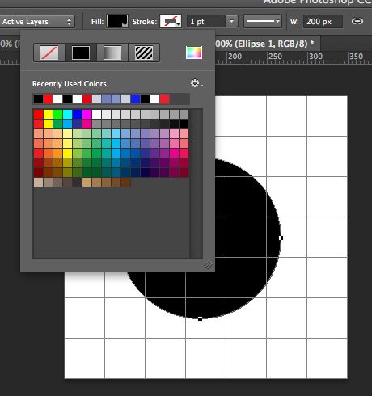
Task: Grab the picker panel resize grip
Action: (x=208, y=264)
